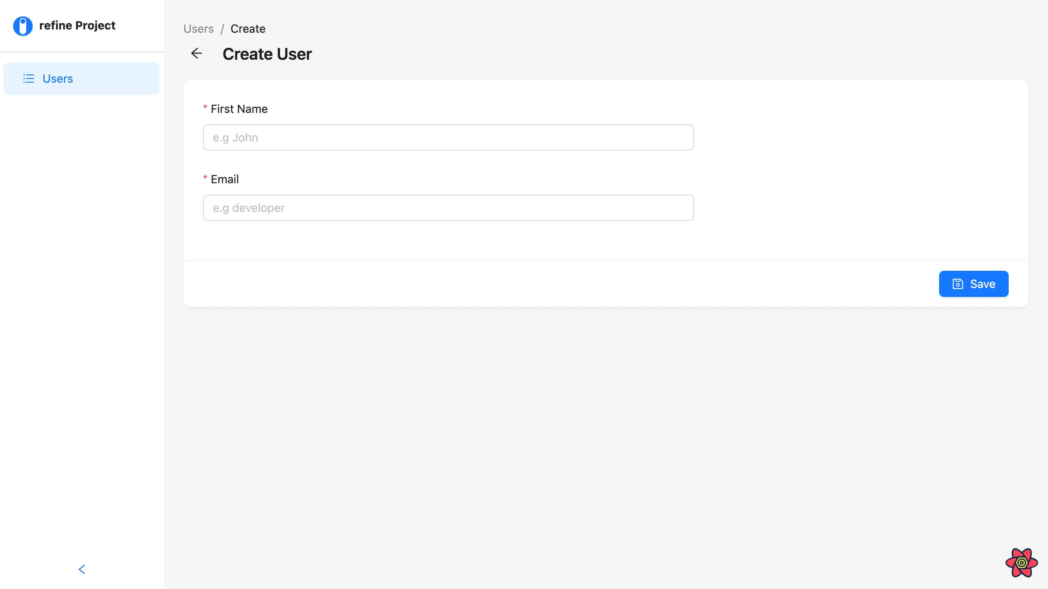Image resolution: width=1048 pixels, height=589 pixels.
Task: Click the Create User page heading
Action: (267, 54)
